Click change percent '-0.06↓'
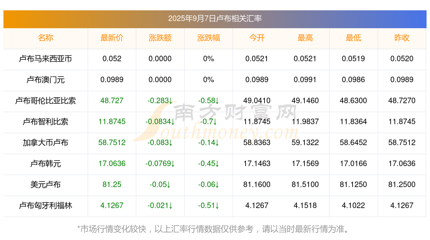Screen dimensions: 430x240 coord(208,185)
